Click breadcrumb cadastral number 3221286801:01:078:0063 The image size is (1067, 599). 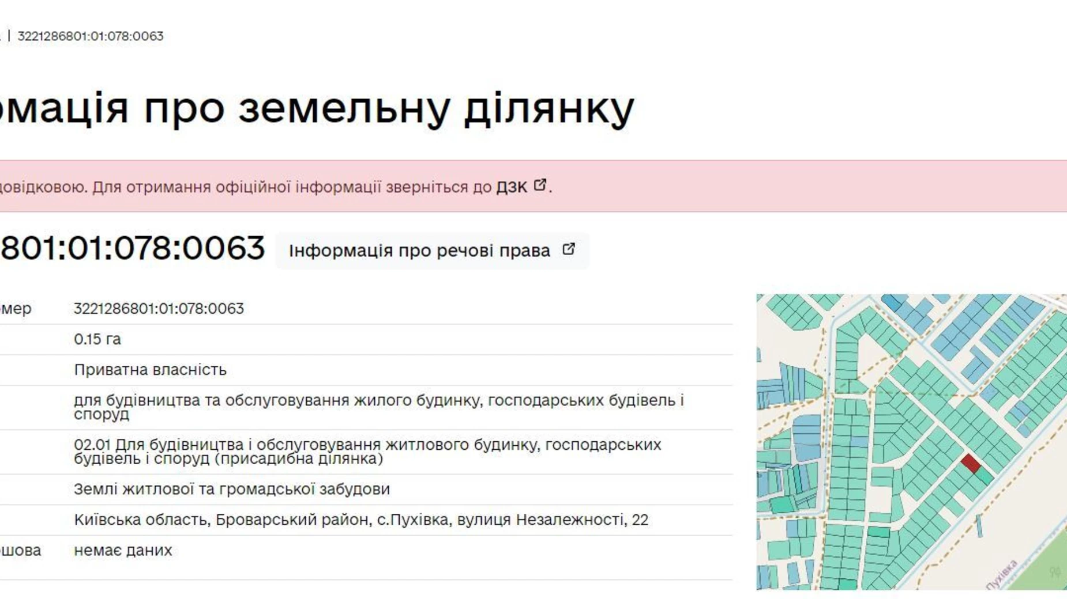[x=91, y=36]
